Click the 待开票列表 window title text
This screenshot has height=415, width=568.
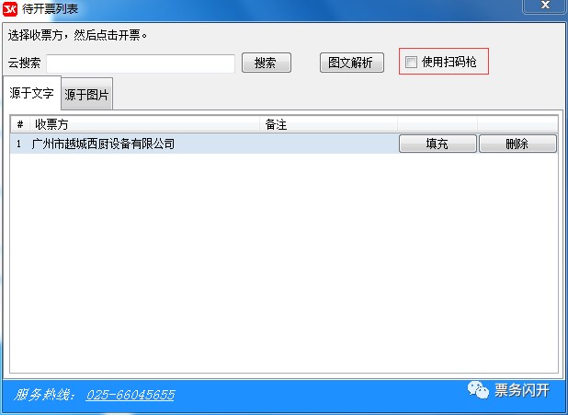pos(50,8)
